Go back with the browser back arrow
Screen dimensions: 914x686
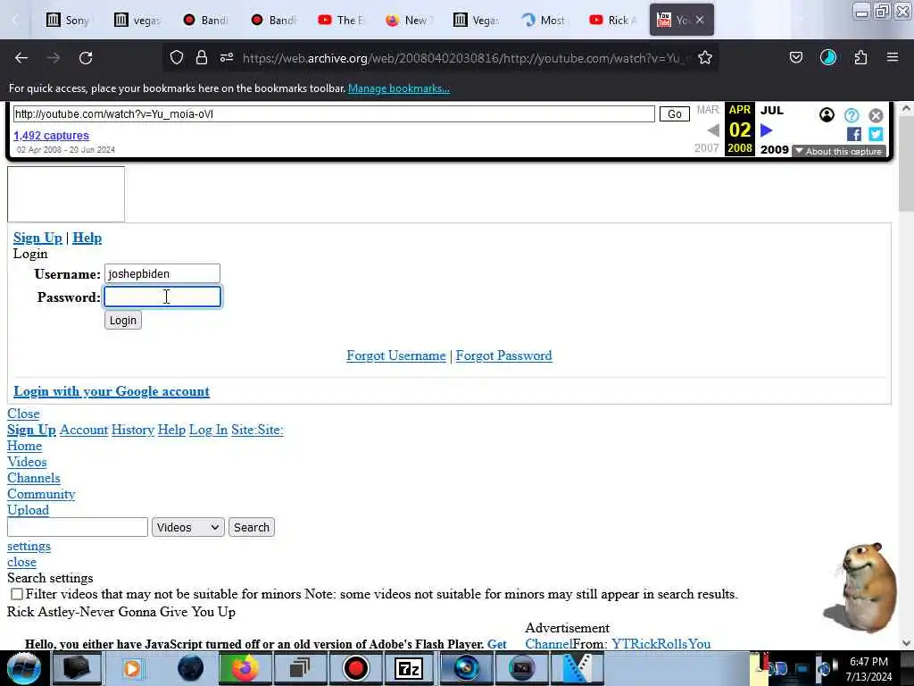(x=21, y=58)
